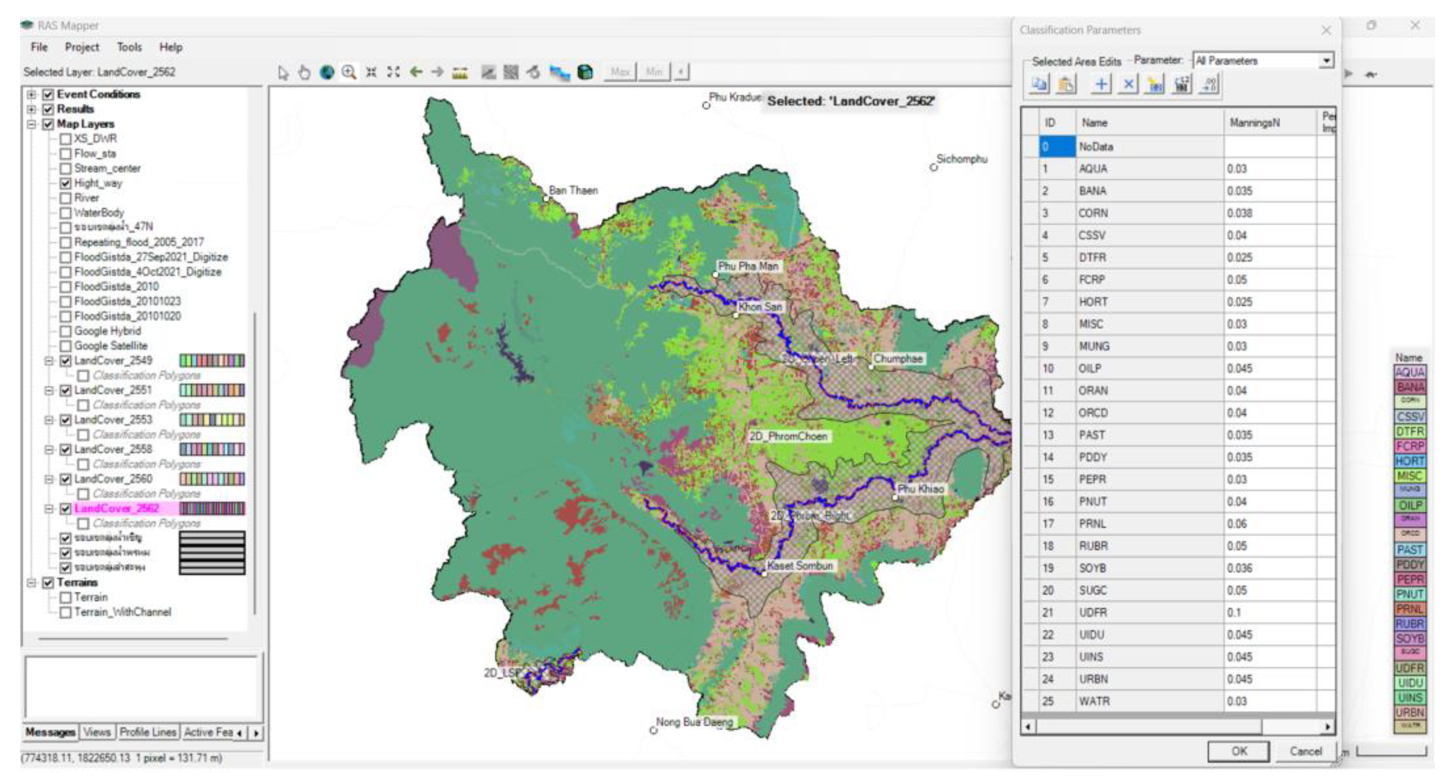Viewport: 1449px width, 783px height.
Task: Switch to the Profile Lines tab
Action: 148,732
